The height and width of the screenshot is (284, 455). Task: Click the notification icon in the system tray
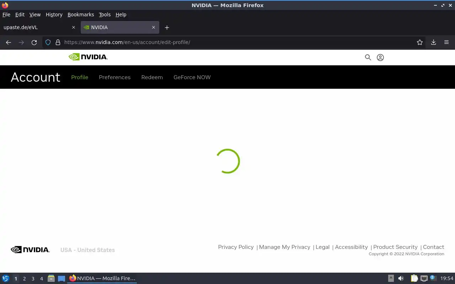coord(433,278)
